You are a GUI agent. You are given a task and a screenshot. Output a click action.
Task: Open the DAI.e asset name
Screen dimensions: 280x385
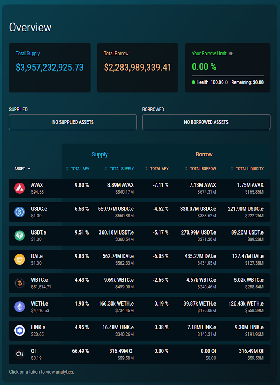(x=37, y=256)
